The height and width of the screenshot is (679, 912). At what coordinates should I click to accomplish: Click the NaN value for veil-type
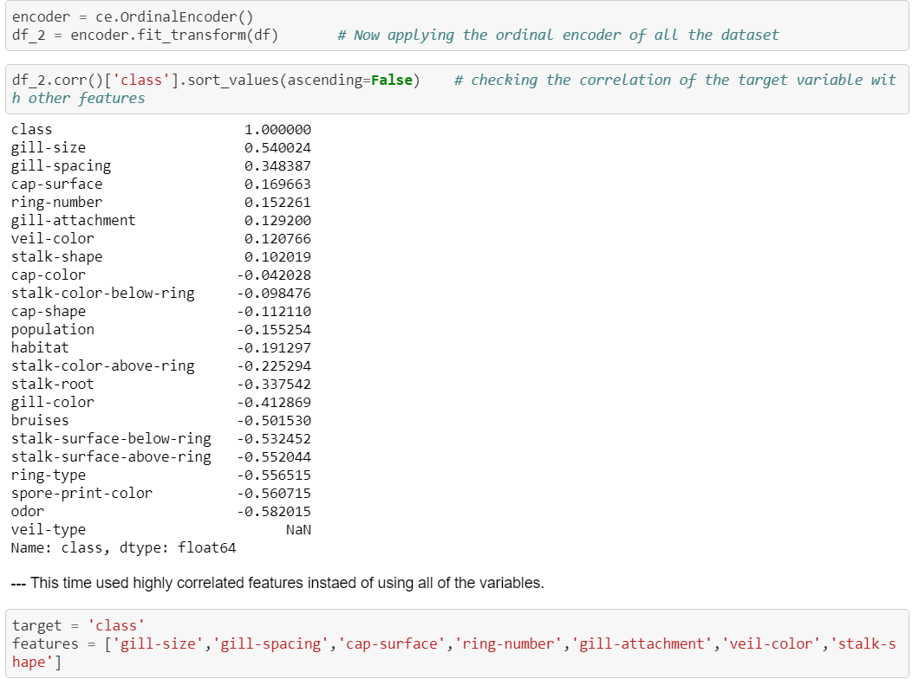(x=298, y=530)
